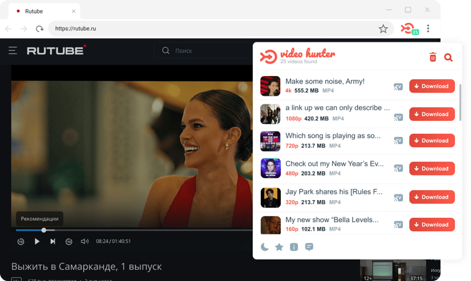Download 'a link up we can only describe' video
The image size is (471, 281).
(x=432, y=114)
